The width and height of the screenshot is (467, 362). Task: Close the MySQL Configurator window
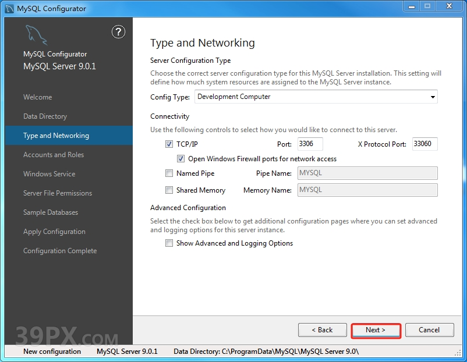[448, 7]
